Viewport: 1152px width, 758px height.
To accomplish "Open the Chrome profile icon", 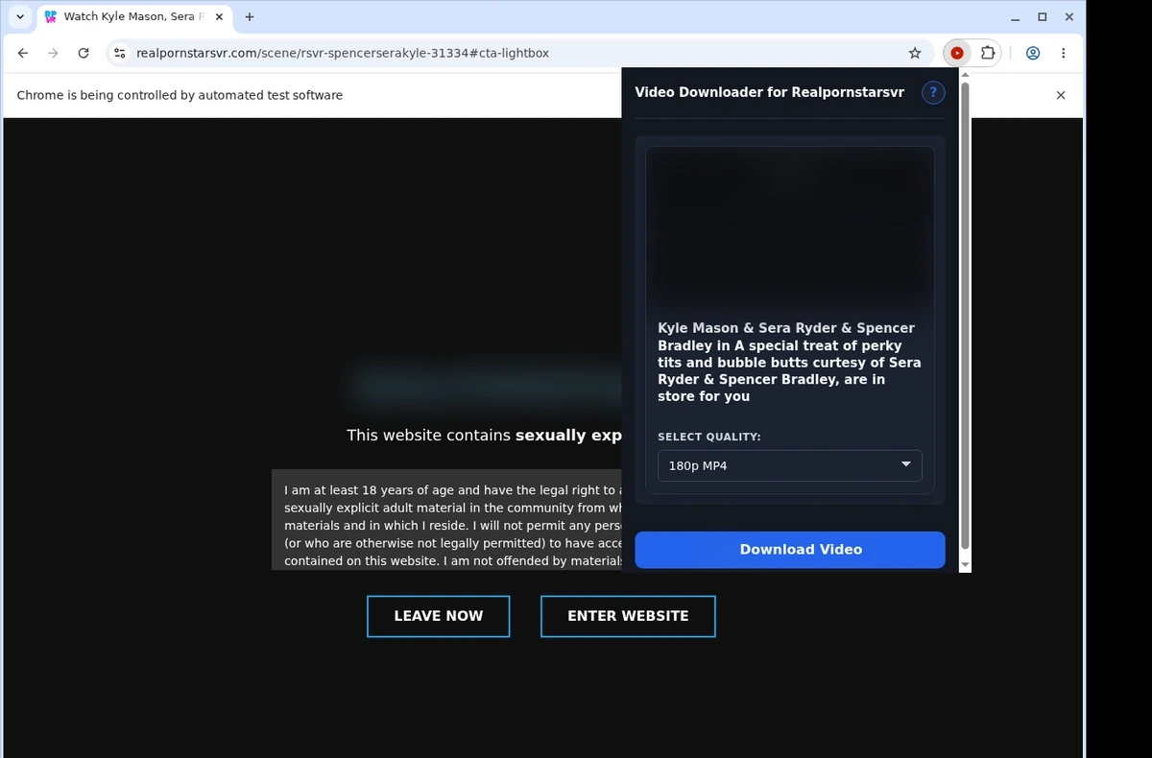I will [x=1033, y=54].
